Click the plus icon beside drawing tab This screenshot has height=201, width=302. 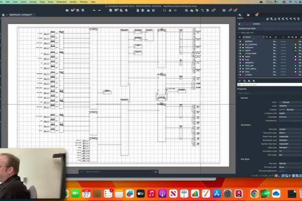tap(7, 15)
